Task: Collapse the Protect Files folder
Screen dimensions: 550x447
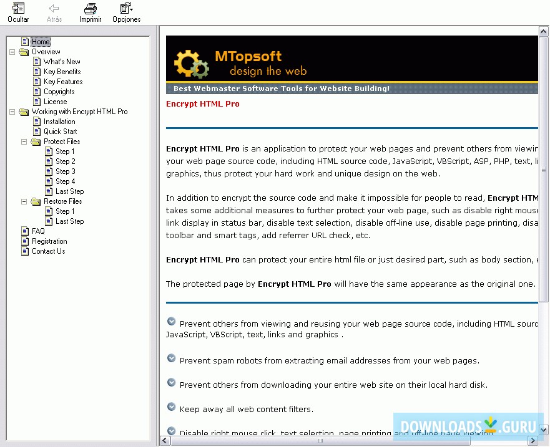Action: (x=24, y=142)
